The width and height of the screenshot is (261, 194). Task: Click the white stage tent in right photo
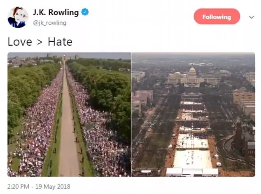192,172
